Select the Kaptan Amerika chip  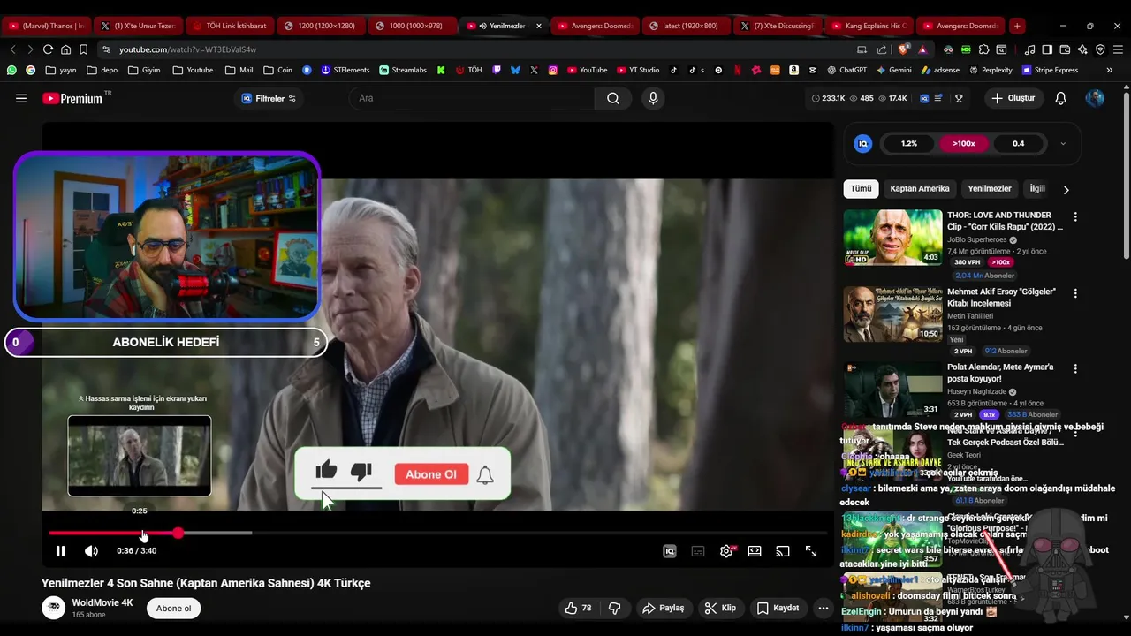coord(920,188)
